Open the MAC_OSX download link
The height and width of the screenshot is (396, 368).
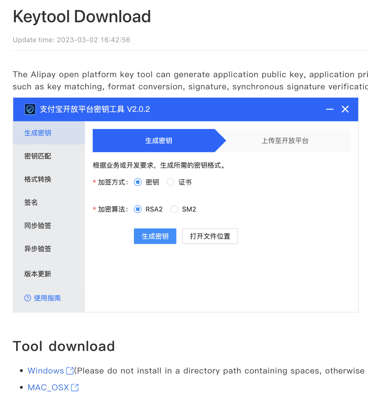tap(48, 388)
